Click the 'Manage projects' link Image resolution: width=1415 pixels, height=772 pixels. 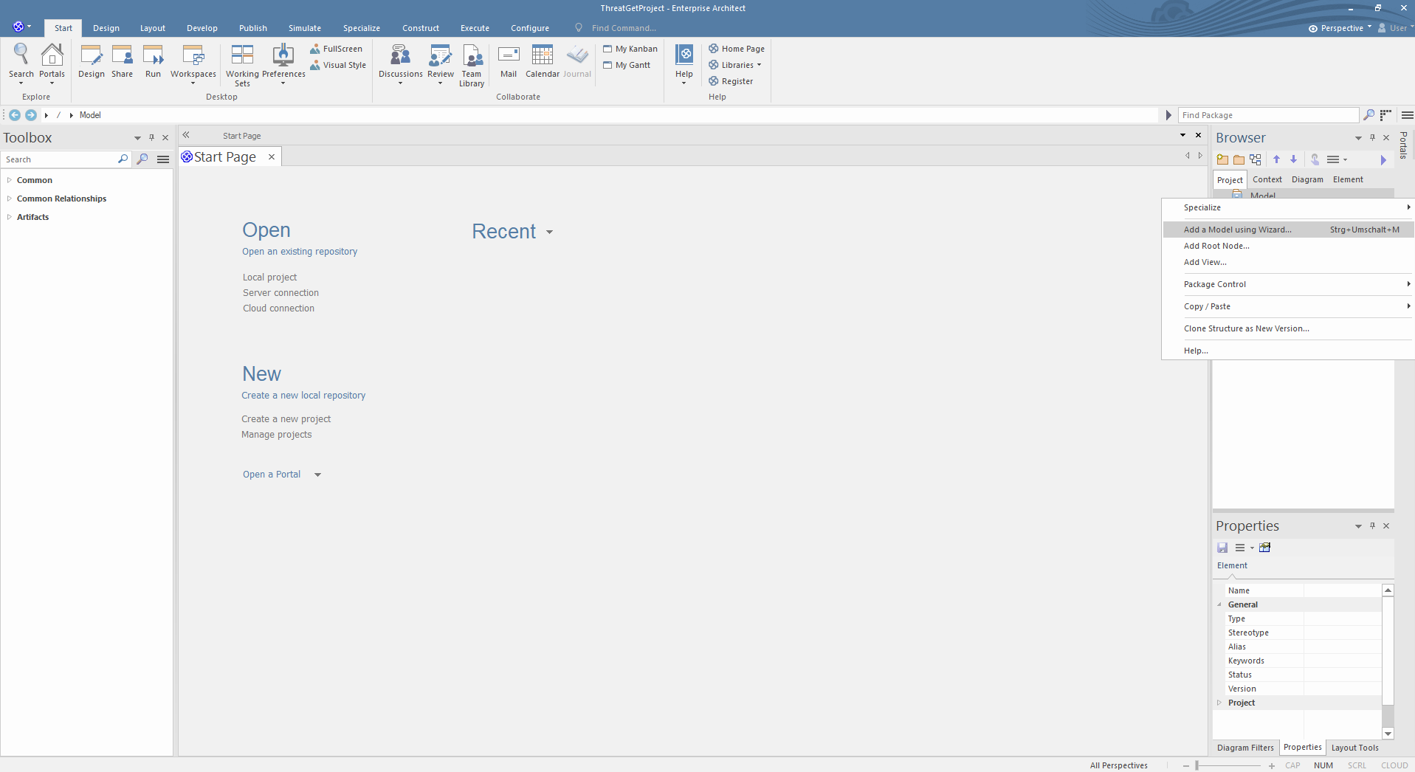click(x=276, y=435)
